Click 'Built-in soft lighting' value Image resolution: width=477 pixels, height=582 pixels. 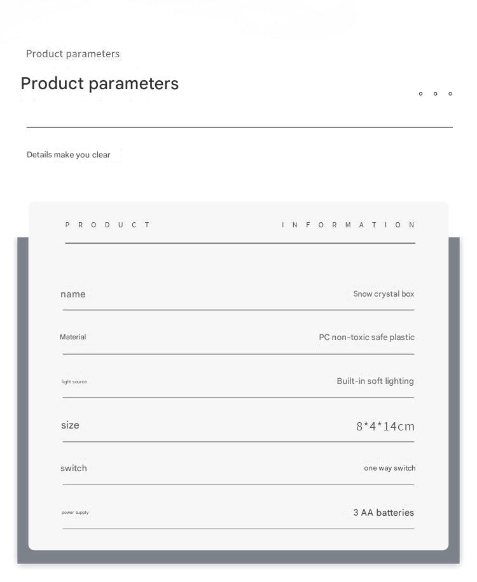(375, 381)
